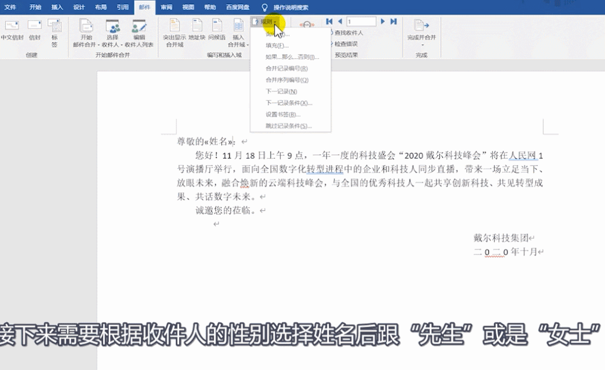This screenshot has width=605, height=370.
Task: Choose 如果...那么...否则 rule from menu
Action: 291,57
